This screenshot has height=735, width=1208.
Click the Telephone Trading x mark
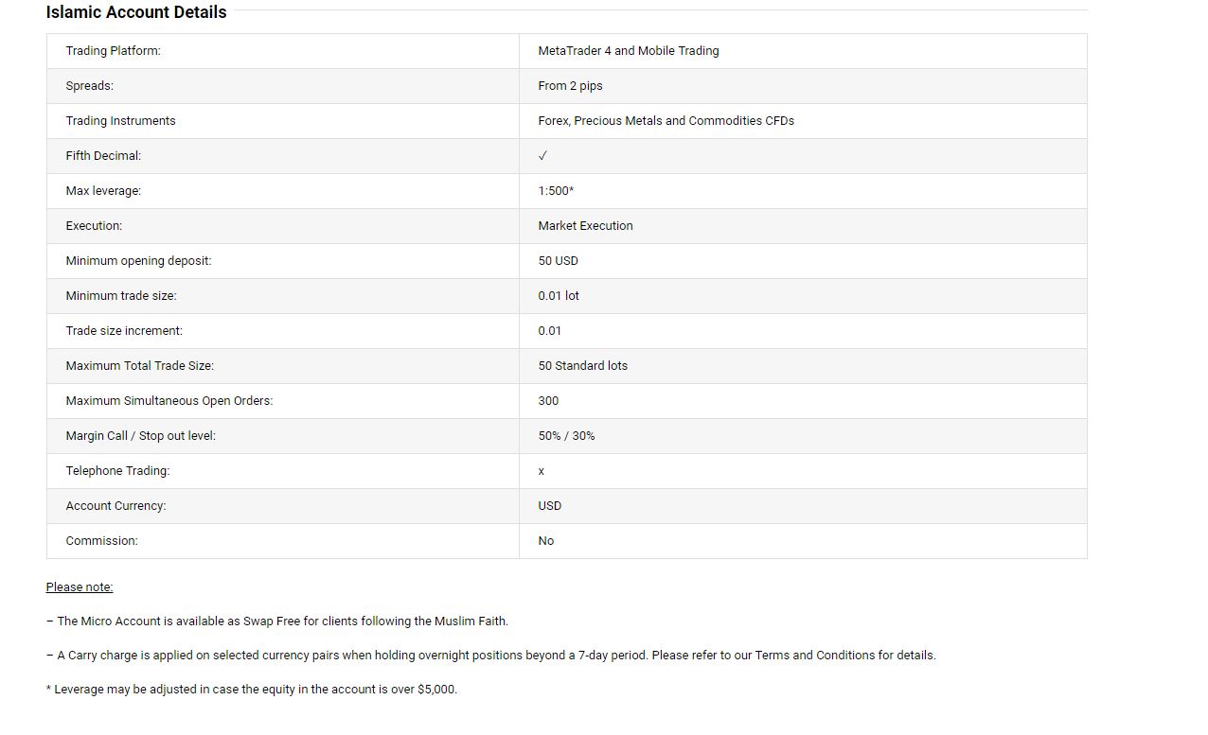coord(542,471)
